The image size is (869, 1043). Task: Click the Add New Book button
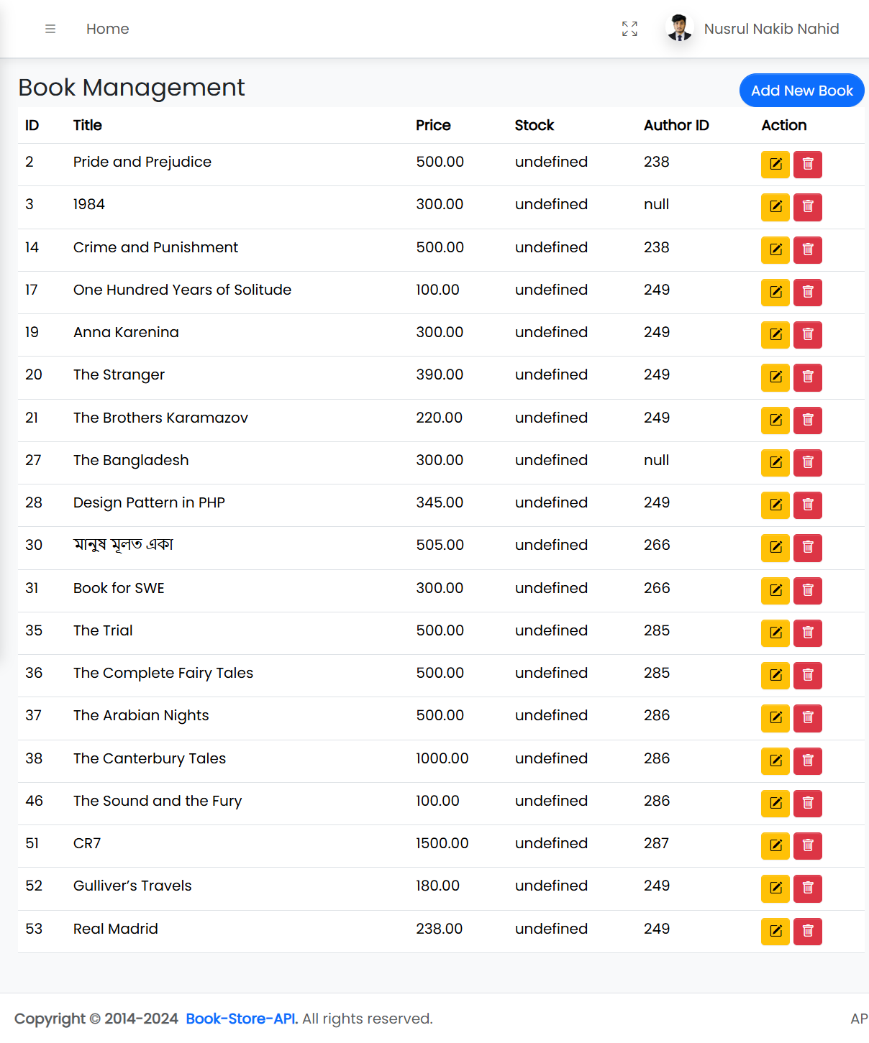pos(801,91)
